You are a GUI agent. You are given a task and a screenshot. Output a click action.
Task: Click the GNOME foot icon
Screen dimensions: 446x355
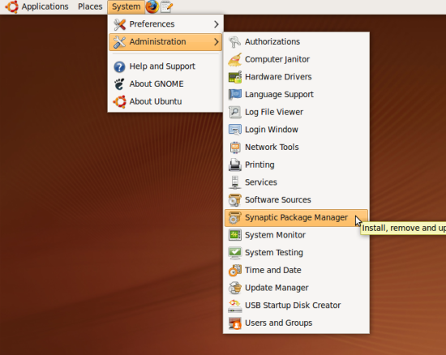click(119, 84)
